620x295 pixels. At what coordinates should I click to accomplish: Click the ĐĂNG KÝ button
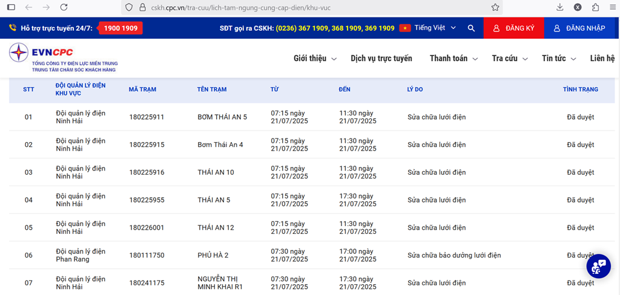coord(513,28)
